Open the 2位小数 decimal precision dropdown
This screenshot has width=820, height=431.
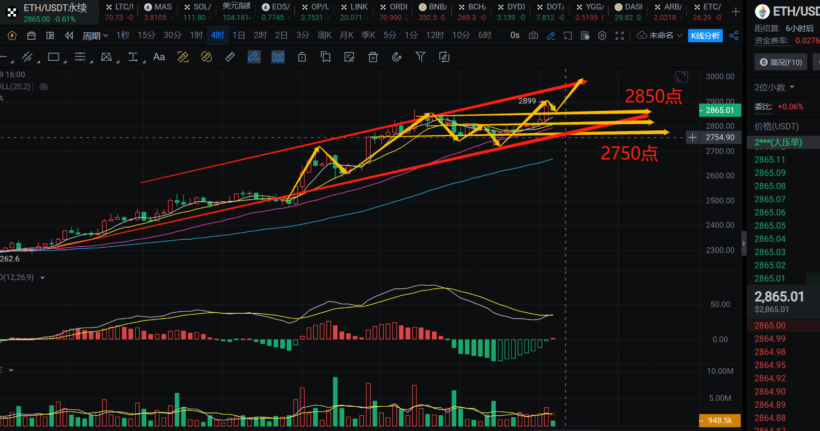tap(774, 87)
